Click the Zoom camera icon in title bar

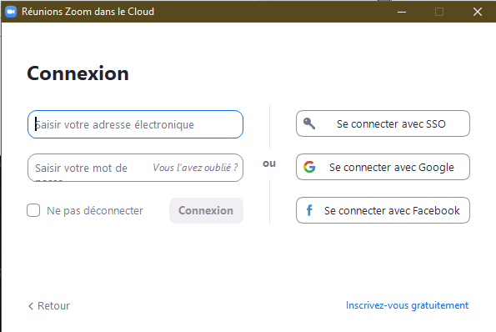coord(11,12)
